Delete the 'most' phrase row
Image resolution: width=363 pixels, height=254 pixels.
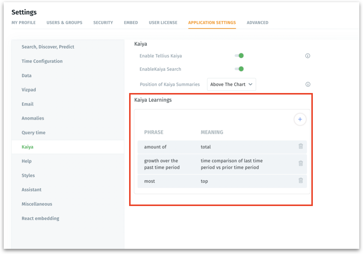pos(301,181)
